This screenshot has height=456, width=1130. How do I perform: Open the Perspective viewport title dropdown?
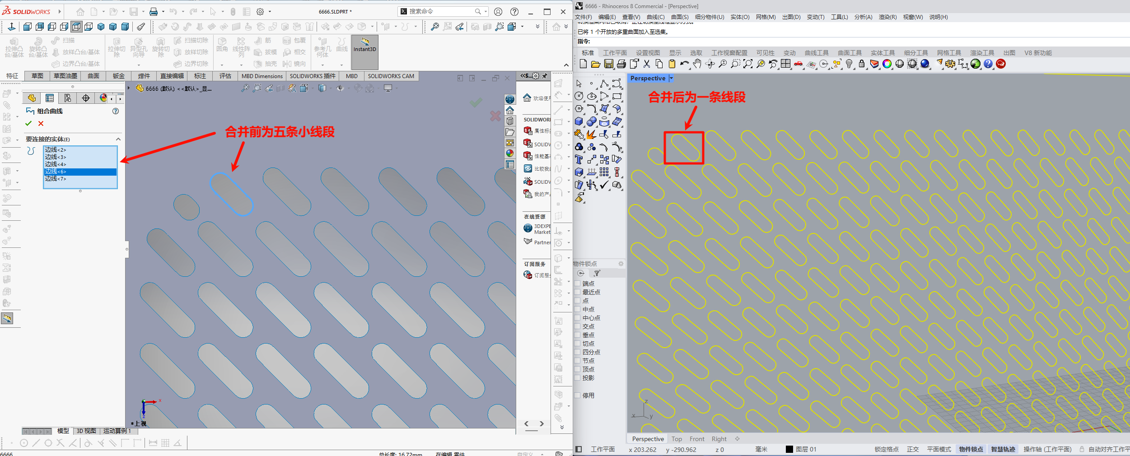pyautogui.click(x=671, y=78)
